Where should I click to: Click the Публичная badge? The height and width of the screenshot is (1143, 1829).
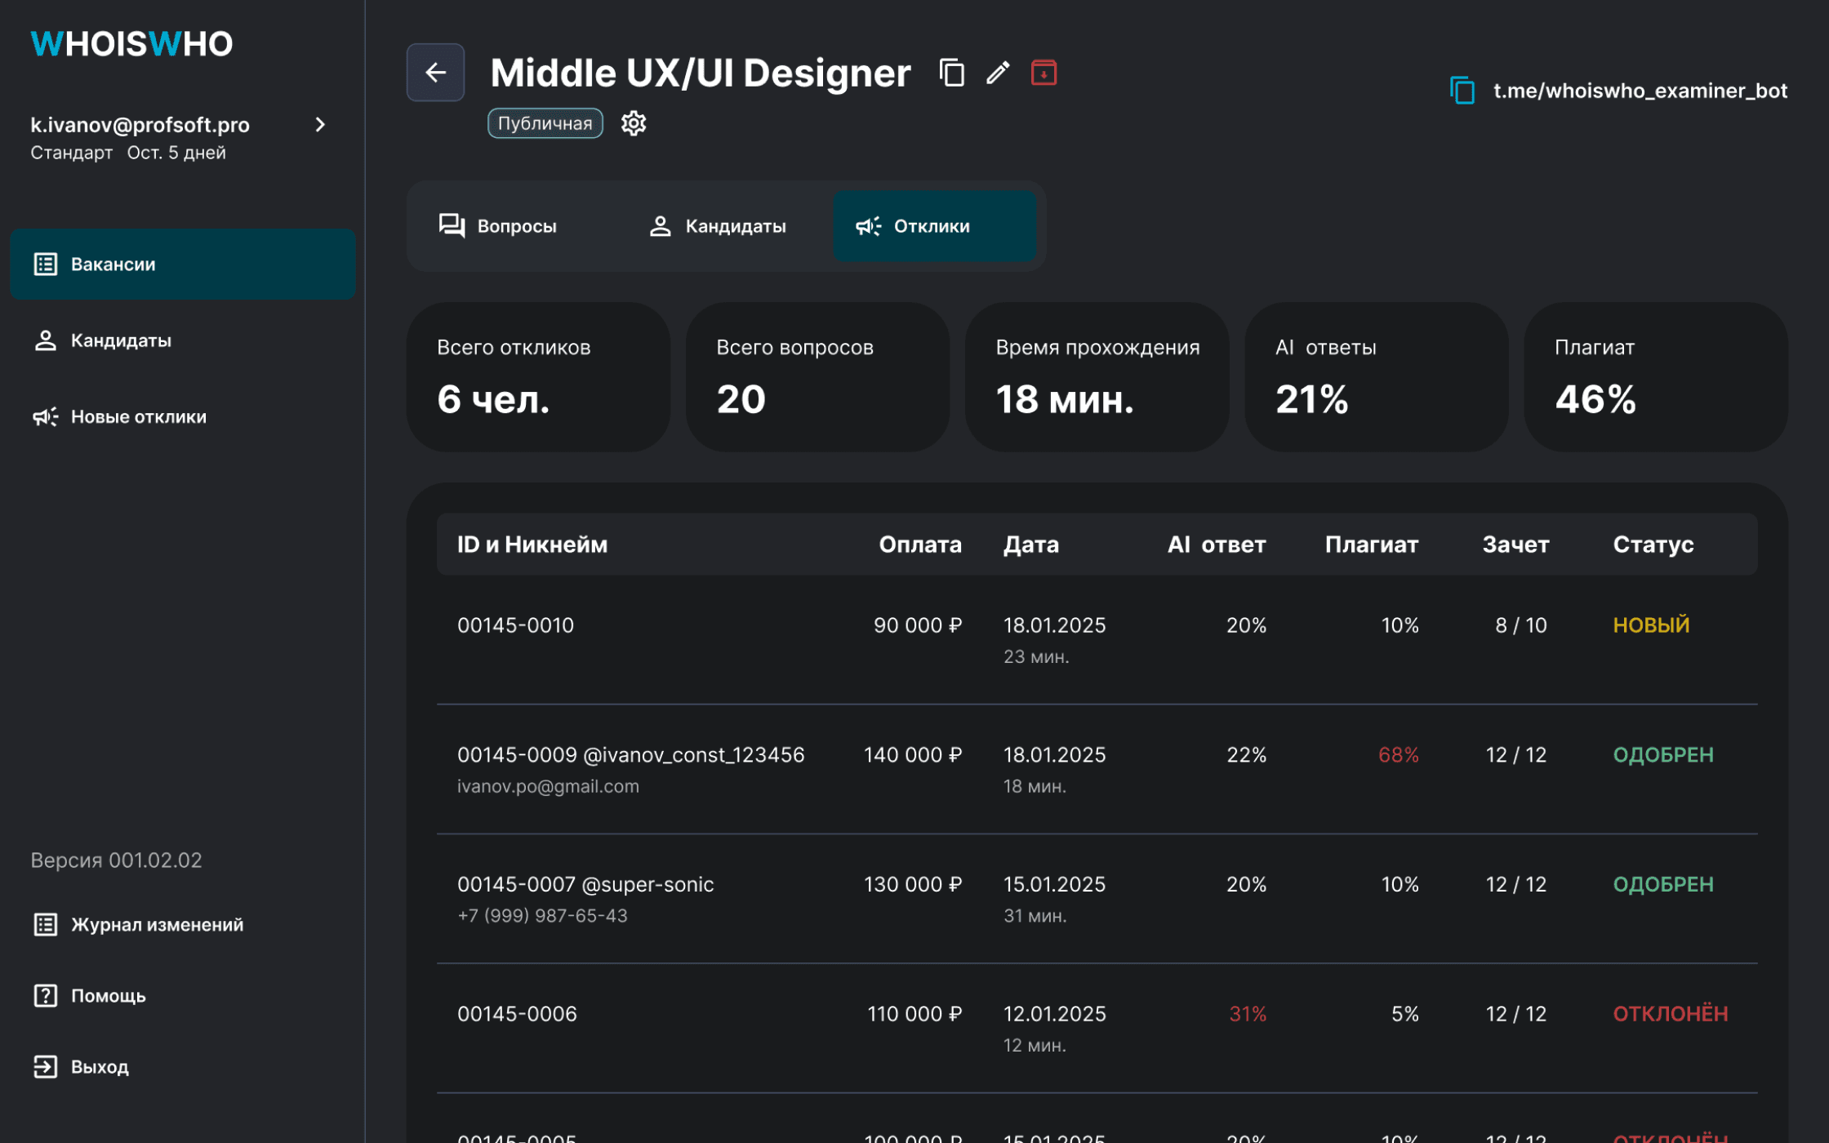tap(545, 123)
